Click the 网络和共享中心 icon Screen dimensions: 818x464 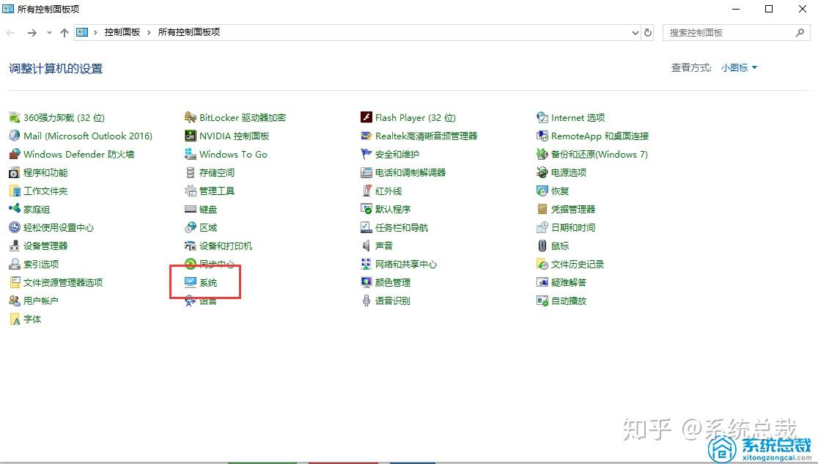coord(366,264)
